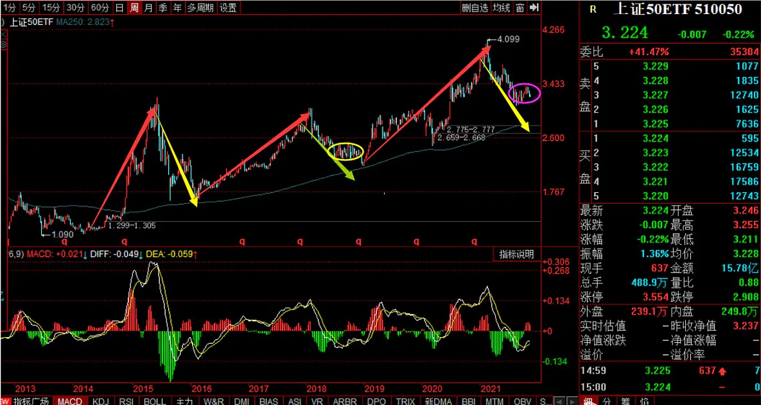Select buy level 1 price 3.224
Screen dimensions: 761x405
click(655, 138)
